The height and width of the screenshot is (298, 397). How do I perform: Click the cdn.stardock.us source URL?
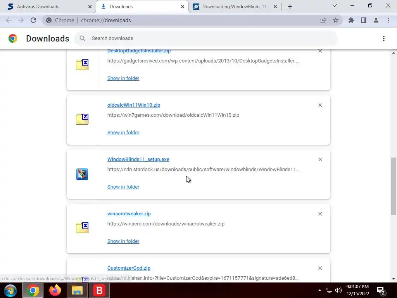(203, 169)
